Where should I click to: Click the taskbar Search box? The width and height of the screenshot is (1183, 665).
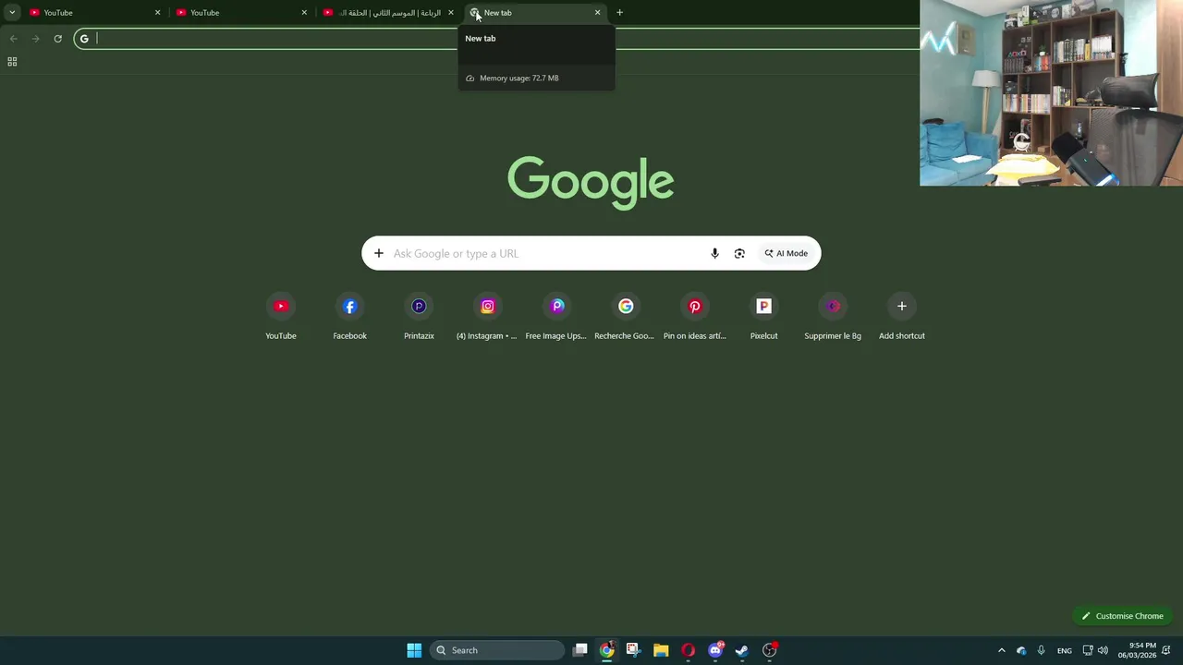click(497, 650)
